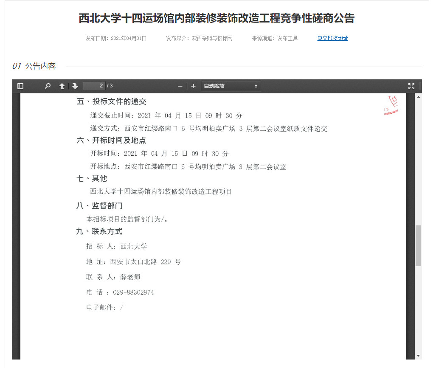Click the page number input field

94,86
